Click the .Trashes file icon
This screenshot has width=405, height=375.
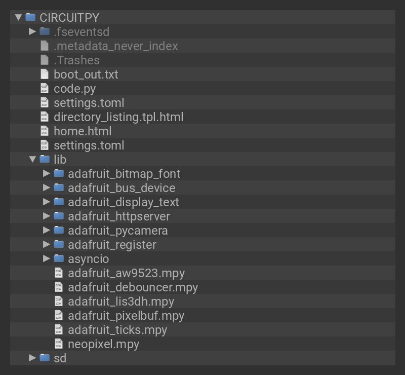(x=45, y=60)
